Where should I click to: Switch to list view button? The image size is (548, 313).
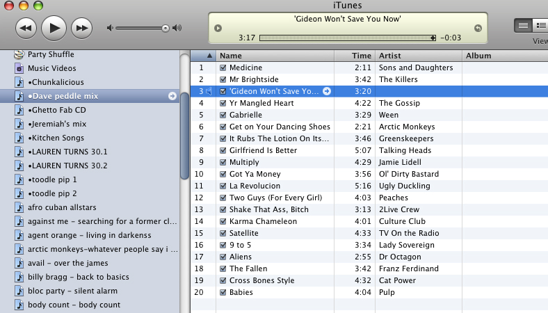coord(523,25)
